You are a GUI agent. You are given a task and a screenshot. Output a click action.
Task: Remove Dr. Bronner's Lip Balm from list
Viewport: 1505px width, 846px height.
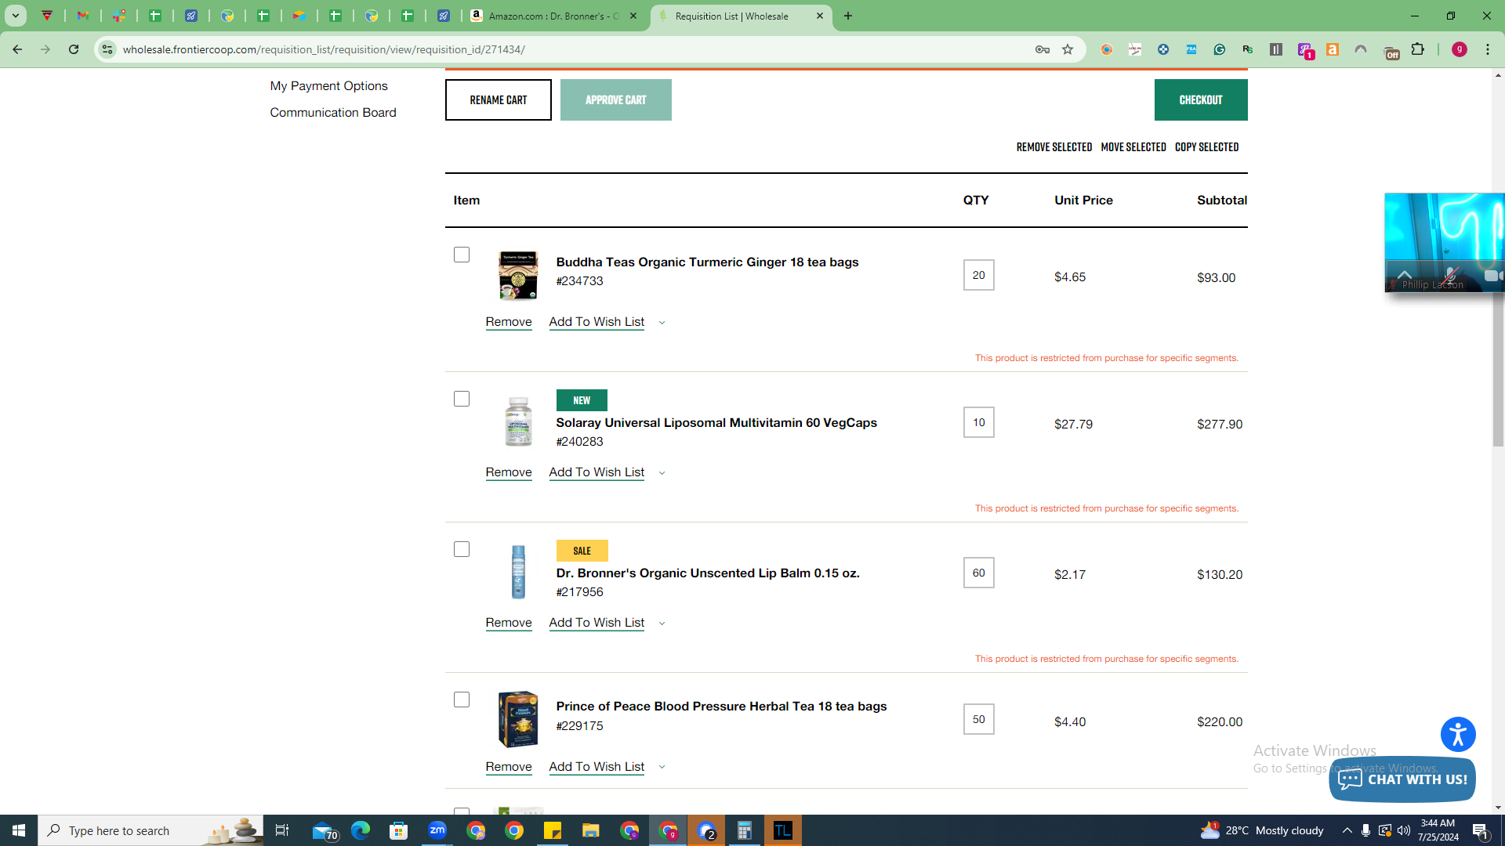click(x=509, y=623)
